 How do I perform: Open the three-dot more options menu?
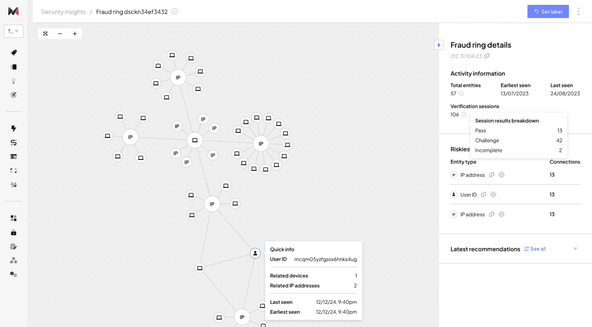tap(578, 12)
